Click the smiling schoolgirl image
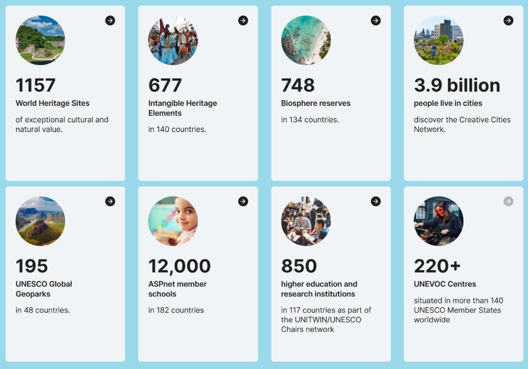The width and height of the screenshot is (528, 369). click(x=173, y=221)
